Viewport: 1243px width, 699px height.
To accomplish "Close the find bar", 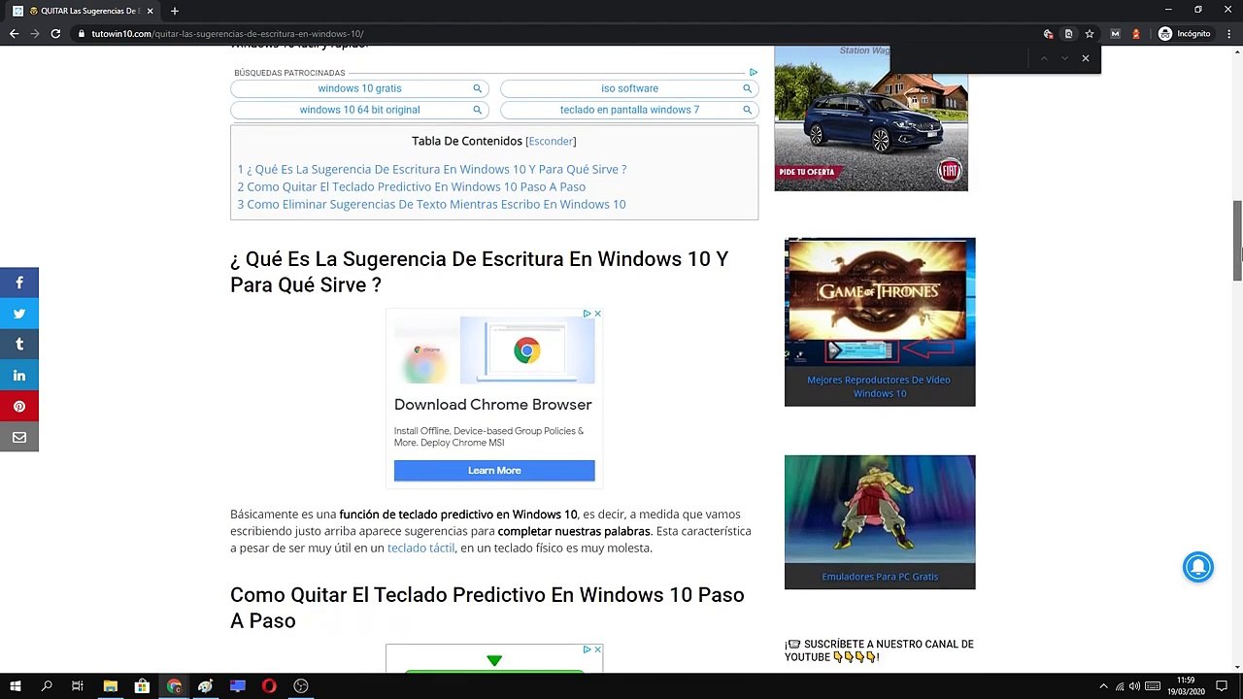I will (1086, 58).
